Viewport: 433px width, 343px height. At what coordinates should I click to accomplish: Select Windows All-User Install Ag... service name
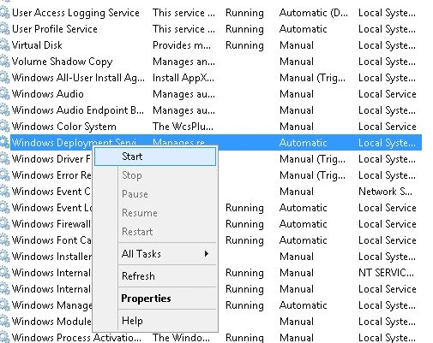pos(78,78)
